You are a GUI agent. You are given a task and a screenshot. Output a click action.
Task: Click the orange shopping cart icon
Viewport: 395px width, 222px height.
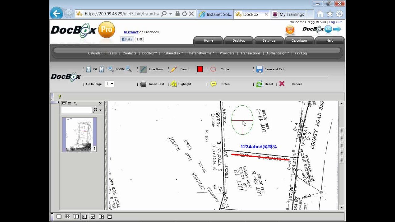tap(290, 30)
